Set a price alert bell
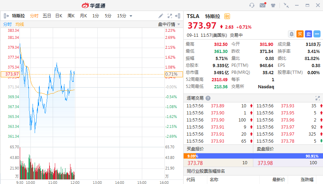Screen dimensions: 323x184 (291, 34)
